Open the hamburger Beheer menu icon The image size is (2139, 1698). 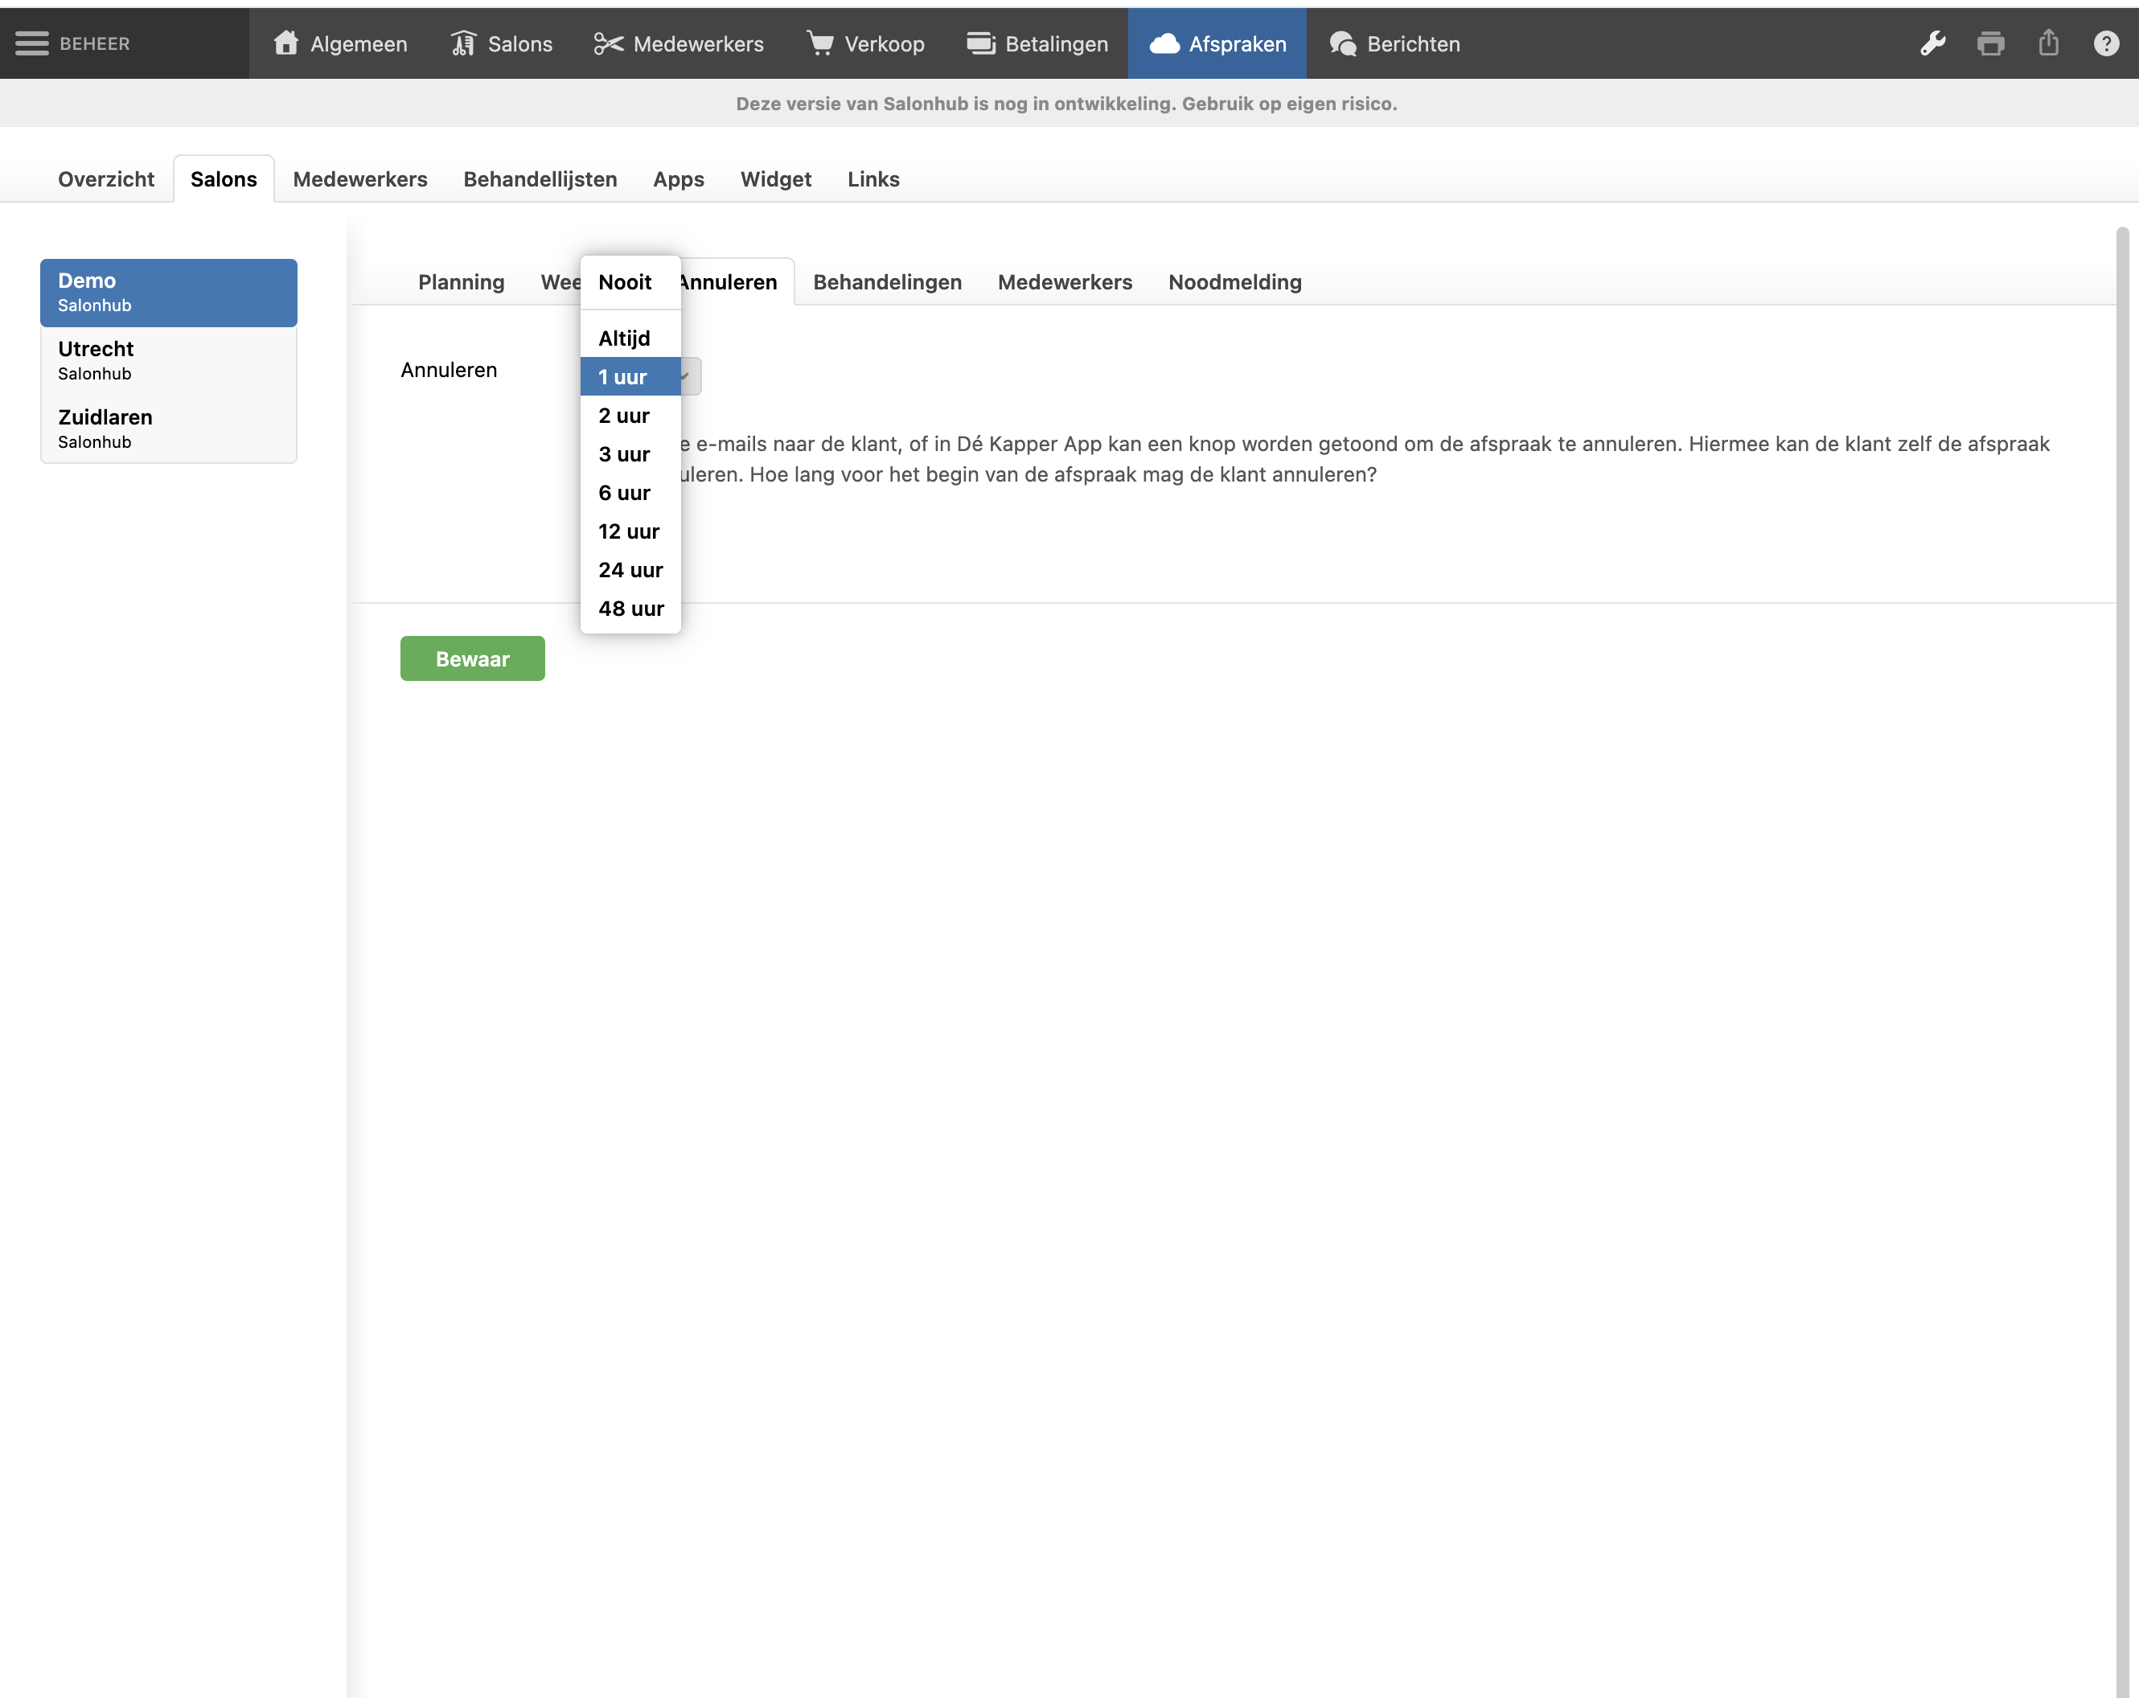(x=31, y=43)
